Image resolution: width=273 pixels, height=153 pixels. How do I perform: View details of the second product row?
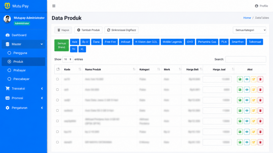pos(247,90)
